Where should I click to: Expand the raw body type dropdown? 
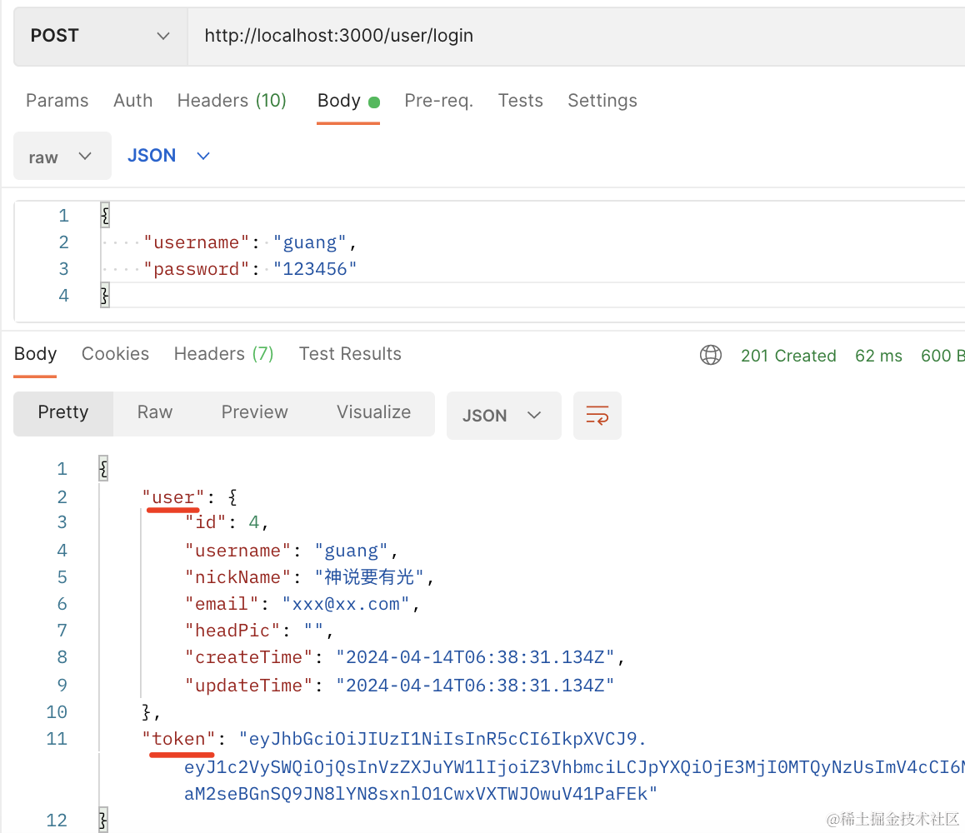62,157
